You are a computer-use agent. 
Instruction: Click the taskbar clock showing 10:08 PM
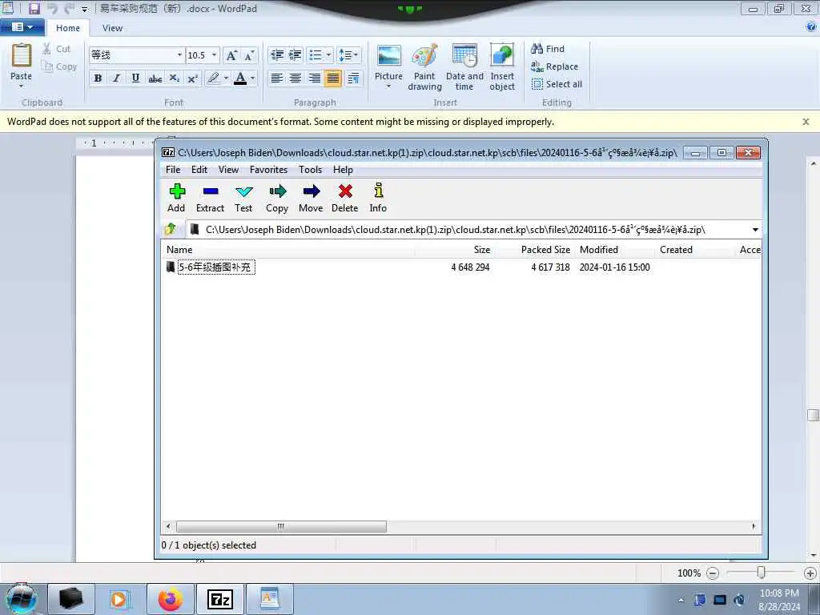tap(779, 600)
